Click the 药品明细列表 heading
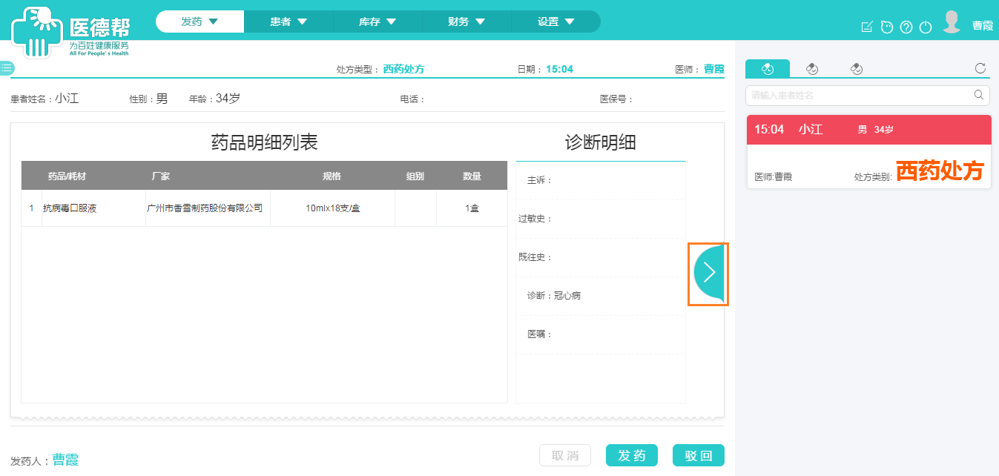Image resolution: width=999 pixels, height=476 pixels. tap(265, 142)
